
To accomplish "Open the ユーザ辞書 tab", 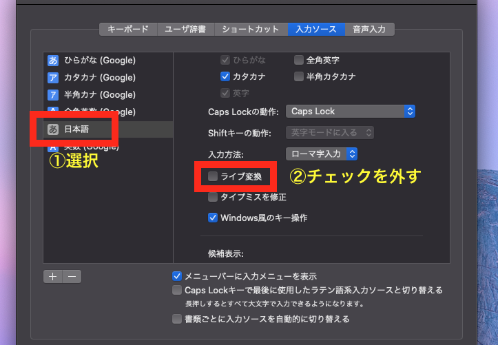I will 185,29.
